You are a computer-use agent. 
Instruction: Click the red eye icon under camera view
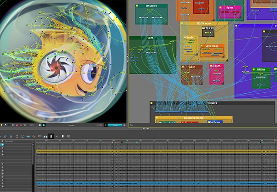pyautogui.click(x=17, y=125)
